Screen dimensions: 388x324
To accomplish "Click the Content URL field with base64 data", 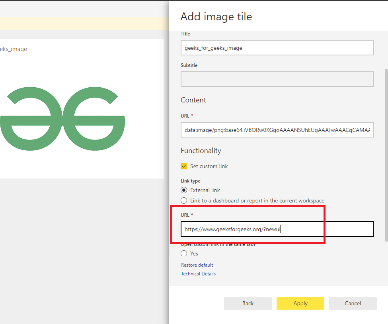I will 277,130.
